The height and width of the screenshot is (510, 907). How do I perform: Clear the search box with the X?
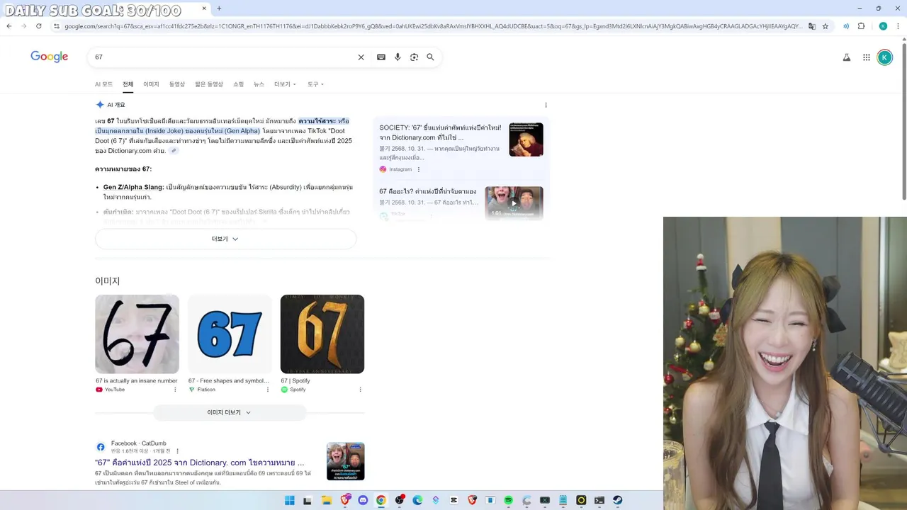[361, 57]
